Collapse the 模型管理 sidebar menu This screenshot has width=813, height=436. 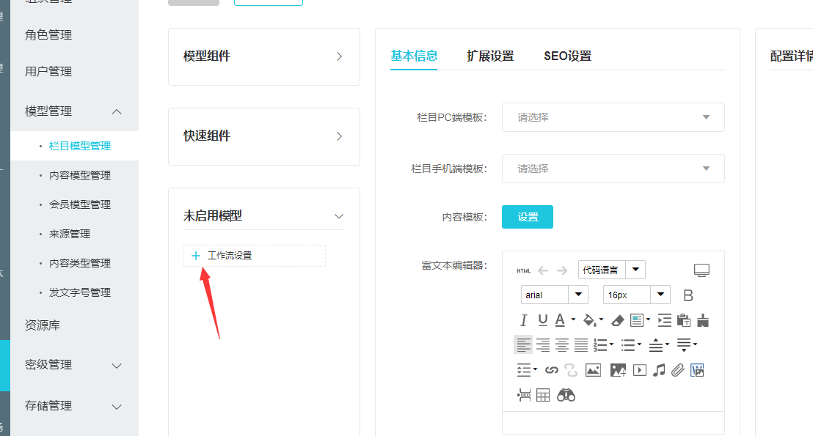tap(116, 111)
